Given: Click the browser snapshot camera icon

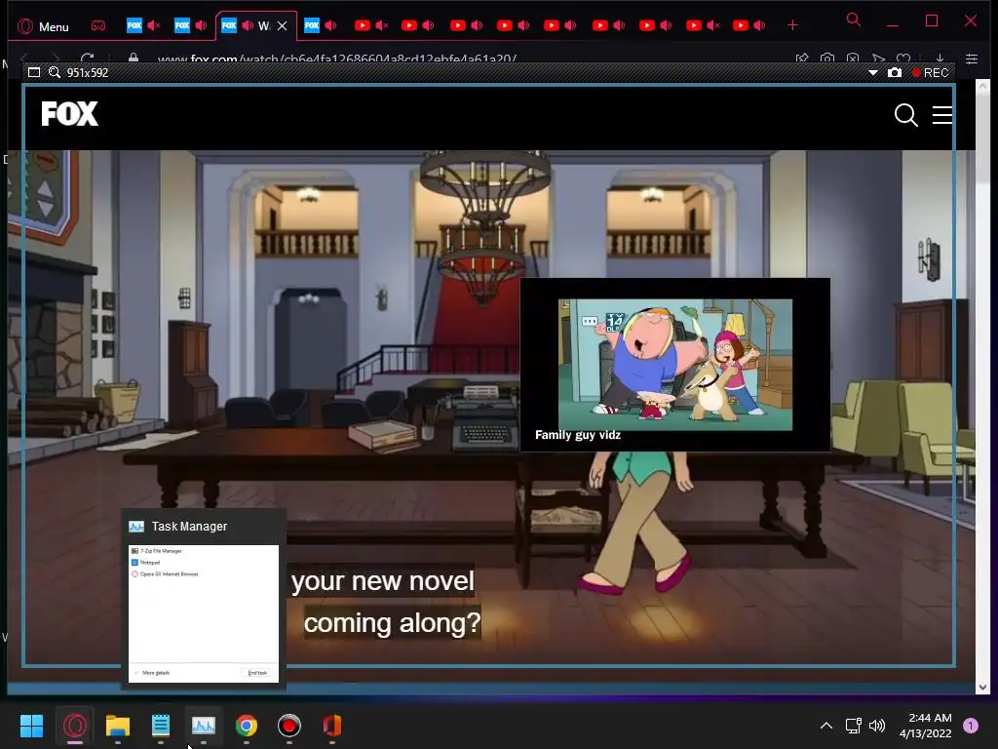Looking at the screenshot, I should tap(827, 58).
